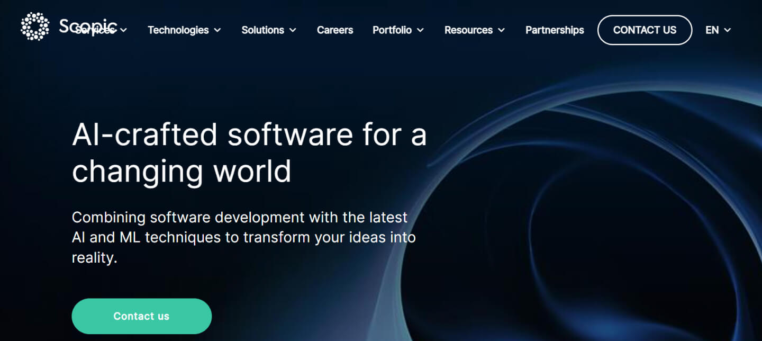Open the Technologies menu item
The height and width of the screenshot is (341, 762).
click(x=178, y=30)
